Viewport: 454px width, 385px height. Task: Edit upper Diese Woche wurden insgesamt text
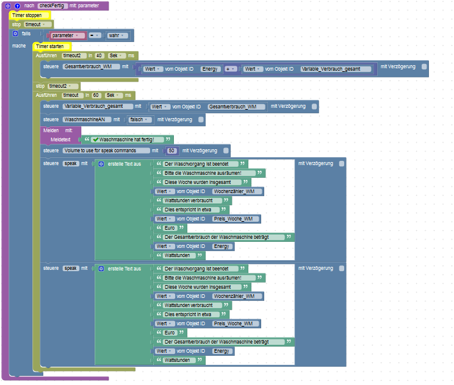(202, 182)
